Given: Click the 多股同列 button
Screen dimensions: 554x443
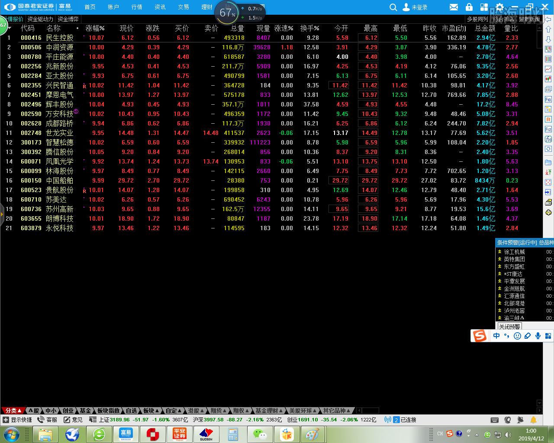Looking at the screenshot, I should (x=477, y=19).
